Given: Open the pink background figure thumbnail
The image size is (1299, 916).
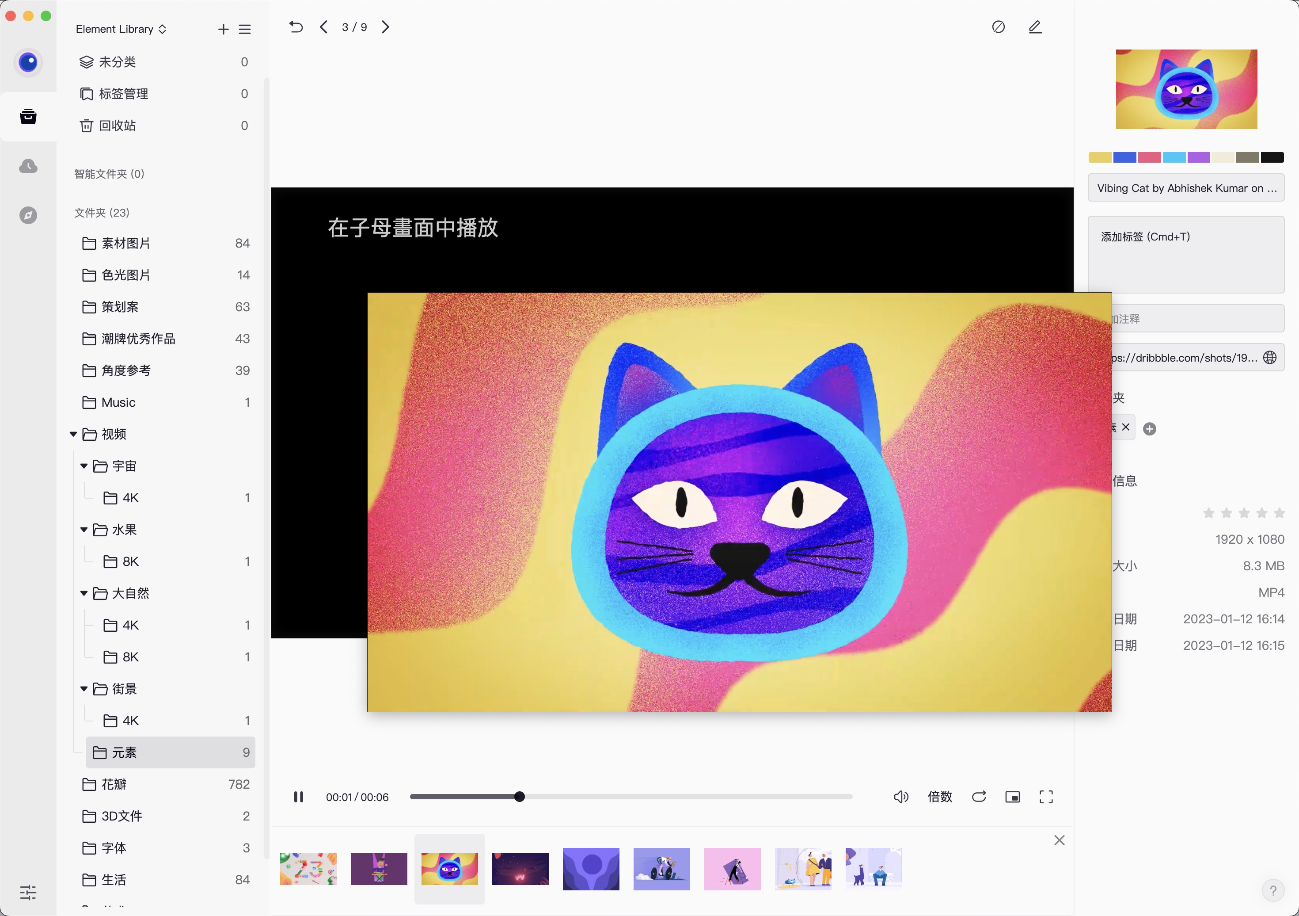Looking at the screenshot, I should pos(733,868).
